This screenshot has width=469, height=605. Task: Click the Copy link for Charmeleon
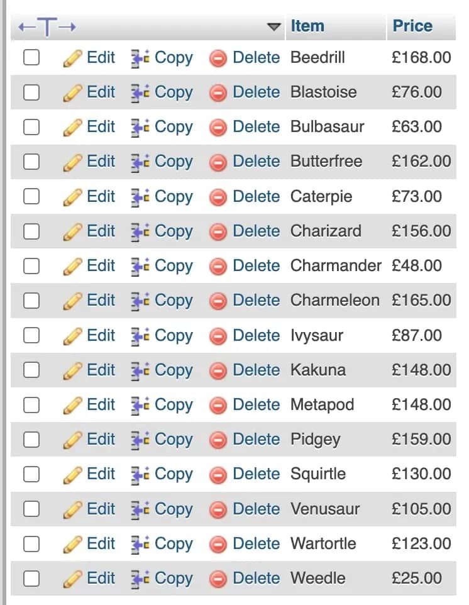[x=174, y=301]
